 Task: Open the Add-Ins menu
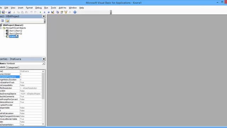[x=62, y=8]
